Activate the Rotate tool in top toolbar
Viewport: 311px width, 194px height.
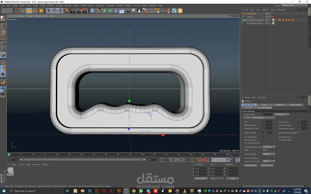[x=35, y=11]
